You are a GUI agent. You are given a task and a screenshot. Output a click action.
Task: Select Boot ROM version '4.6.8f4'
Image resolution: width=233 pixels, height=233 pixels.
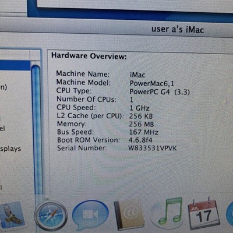tap(140, 140)
